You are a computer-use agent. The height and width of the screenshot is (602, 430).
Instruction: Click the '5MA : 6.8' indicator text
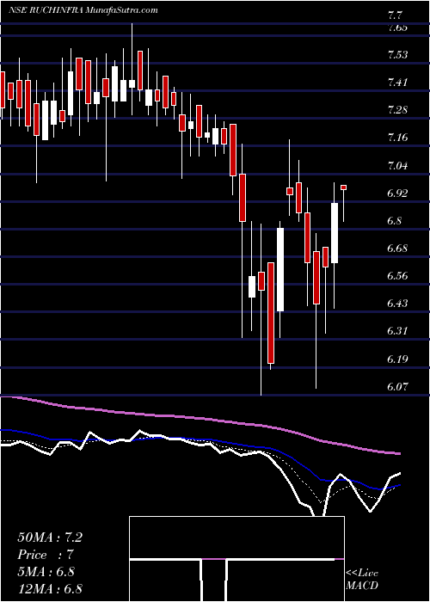pyautogui.click(x=46, y=572)
